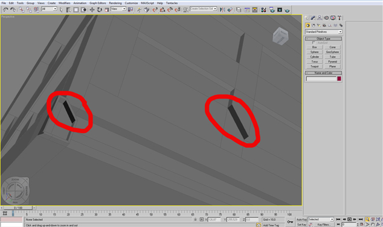Image resolution: width=383 pixels, height=227 pixels.
Task: Open the Modifiers menu
Action: click(x=65, y=3)
